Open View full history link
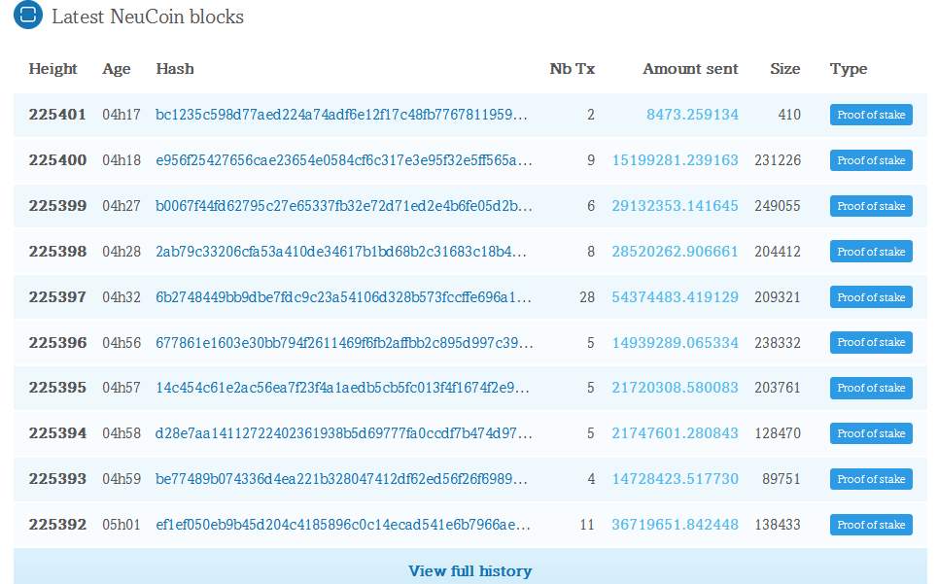 tap(469, 570)
